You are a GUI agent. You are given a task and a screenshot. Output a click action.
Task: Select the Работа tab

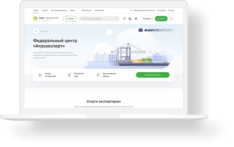[73, 10]
